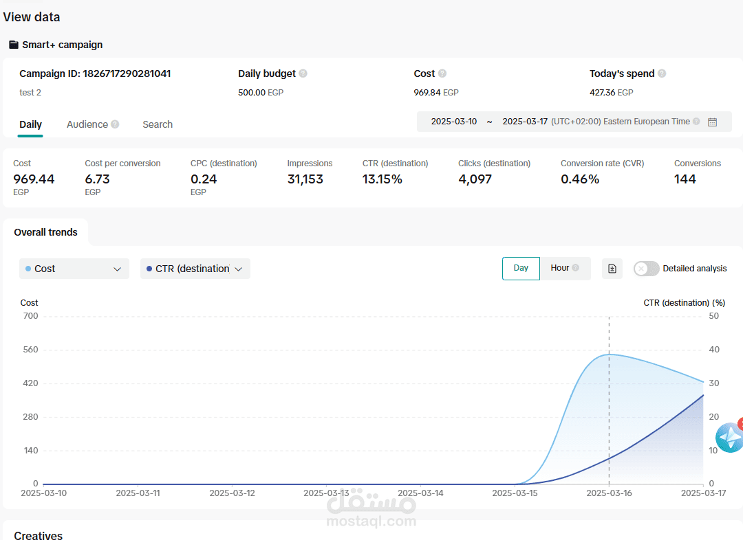The image size is (743, 540).
Task: Open the floating assistant star icon
Action: coord(729,438)
